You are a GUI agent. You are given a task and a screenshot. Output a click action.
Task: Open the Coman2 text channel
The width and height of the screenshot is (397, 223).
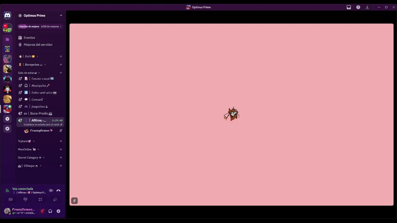(40, 99)
